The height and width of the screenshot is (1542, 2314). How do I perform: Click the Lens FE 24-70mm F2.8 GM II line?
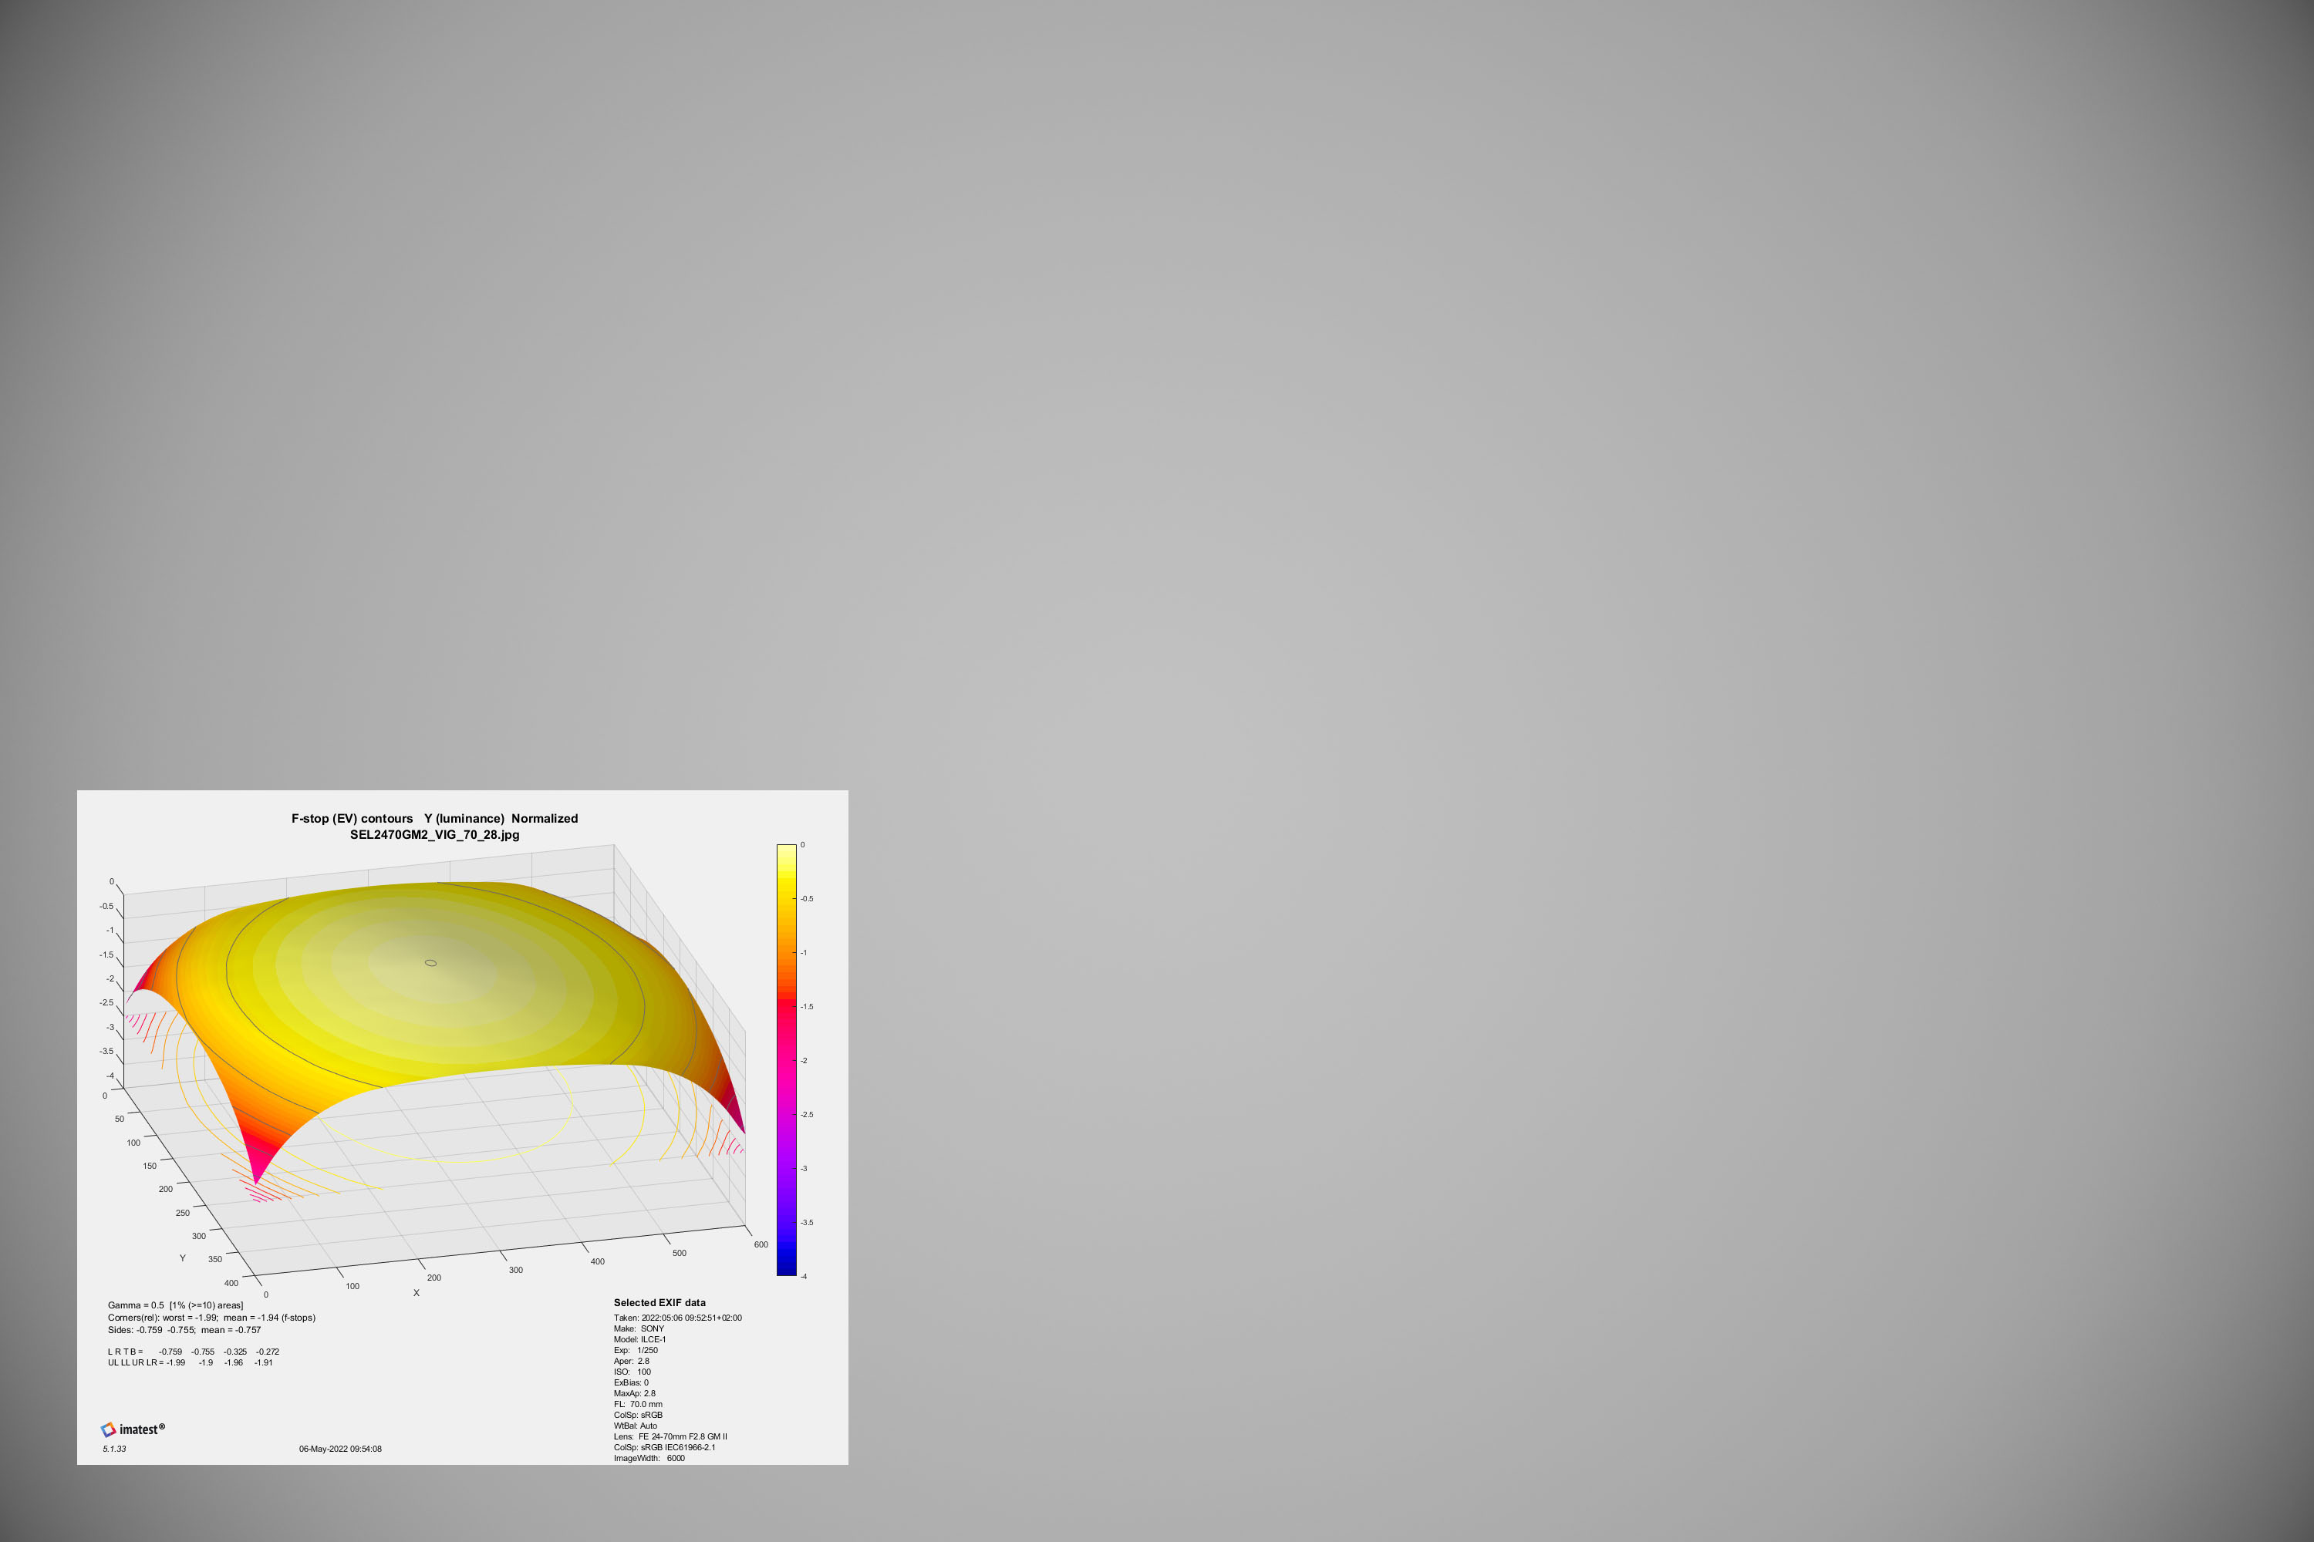[670, 1437]
